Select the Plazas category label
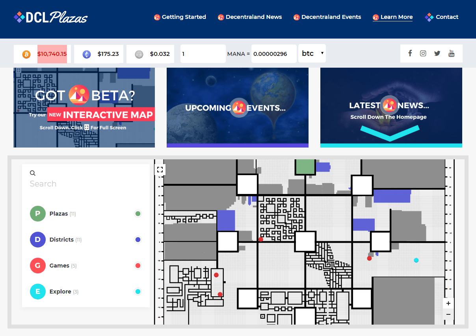476x336 pixels. pyautogui.click(x=59, y=214)
